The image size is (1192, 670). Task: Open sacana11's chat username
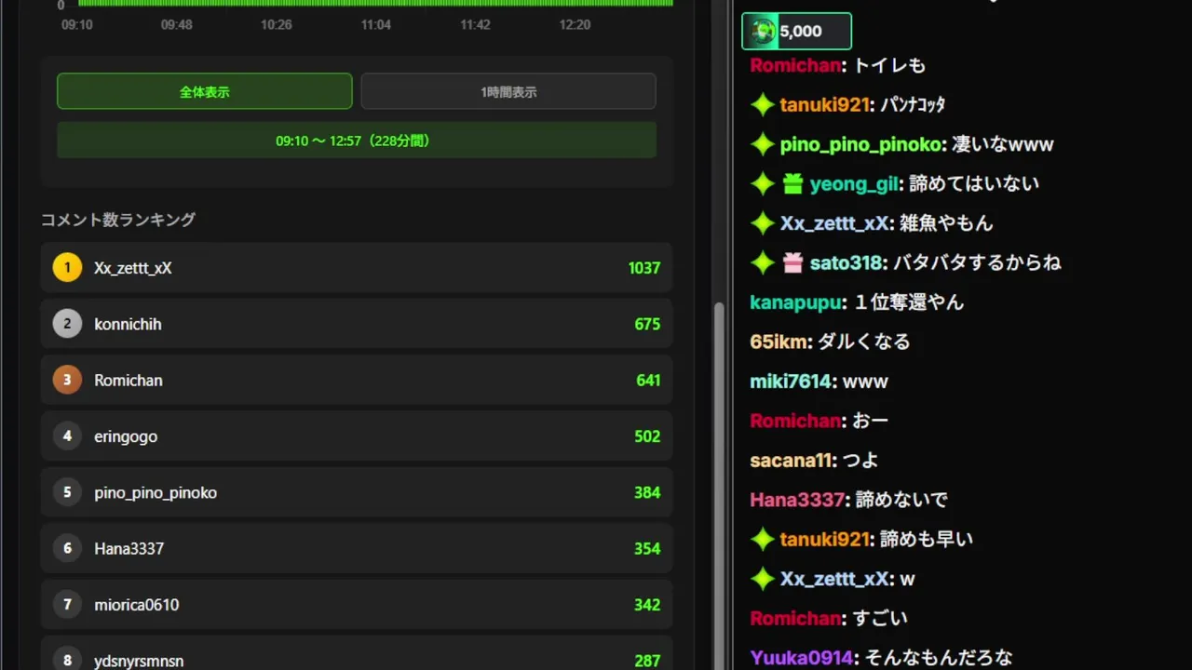[791, 460]
